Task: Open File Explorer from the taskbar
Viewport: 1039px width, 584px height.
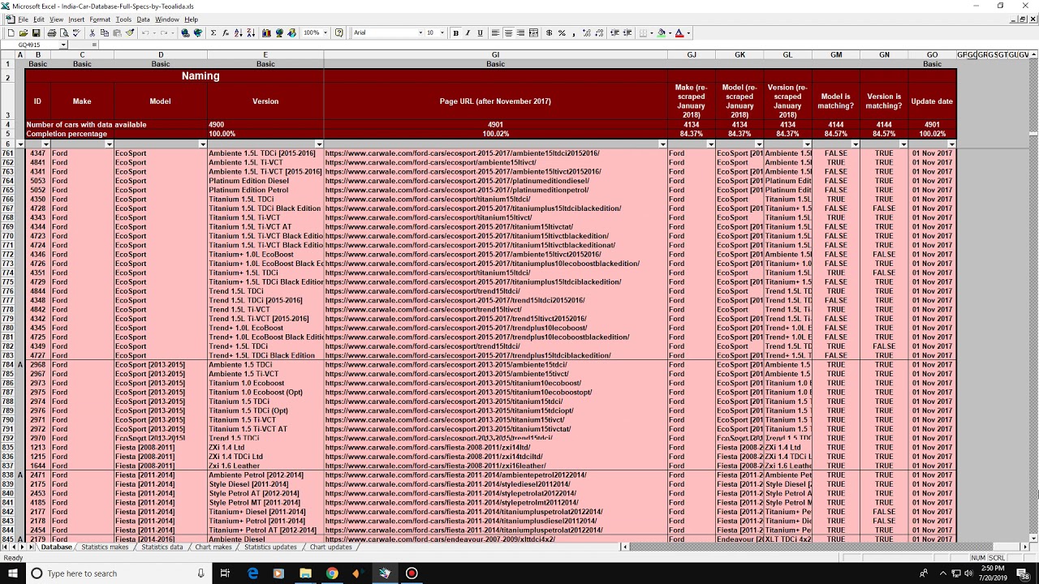Action: tap(305, 573)
